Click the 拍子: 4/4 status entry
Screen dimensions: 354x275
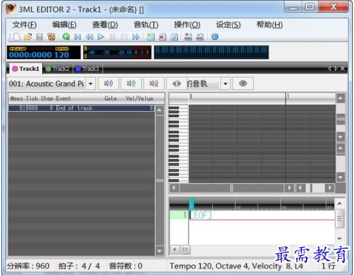[x=79, y=266]
